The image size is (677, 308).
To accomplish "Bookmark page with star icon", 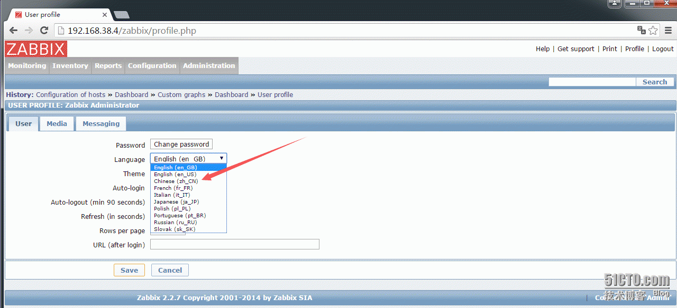I will pos(653,30).
